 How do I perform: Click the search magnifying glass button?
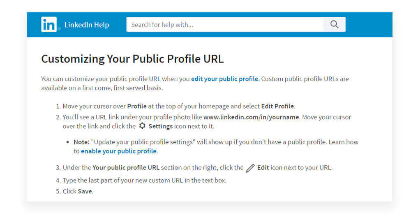[334, 25]
